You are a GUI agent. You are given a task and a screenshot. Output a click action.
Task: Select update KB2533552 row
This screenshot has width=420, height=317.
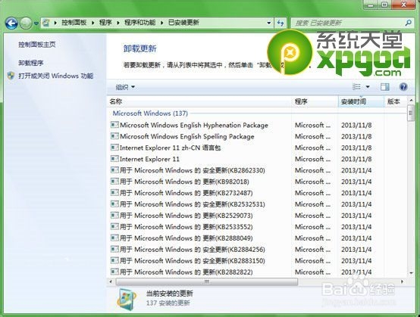coord(256,227)
